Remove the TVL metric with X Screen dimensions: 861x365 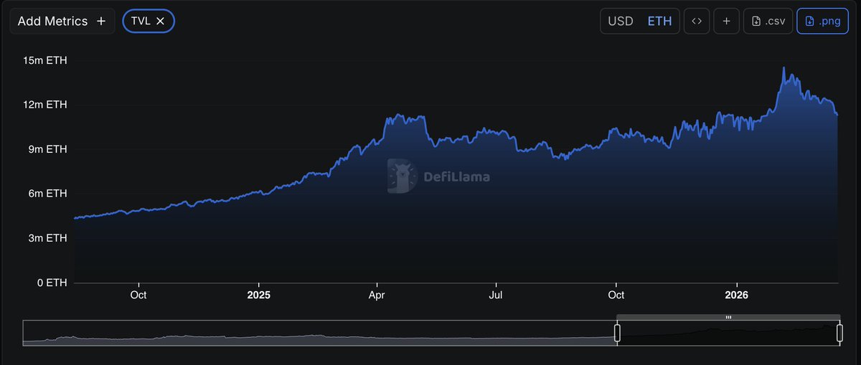[x=160, y=21]
